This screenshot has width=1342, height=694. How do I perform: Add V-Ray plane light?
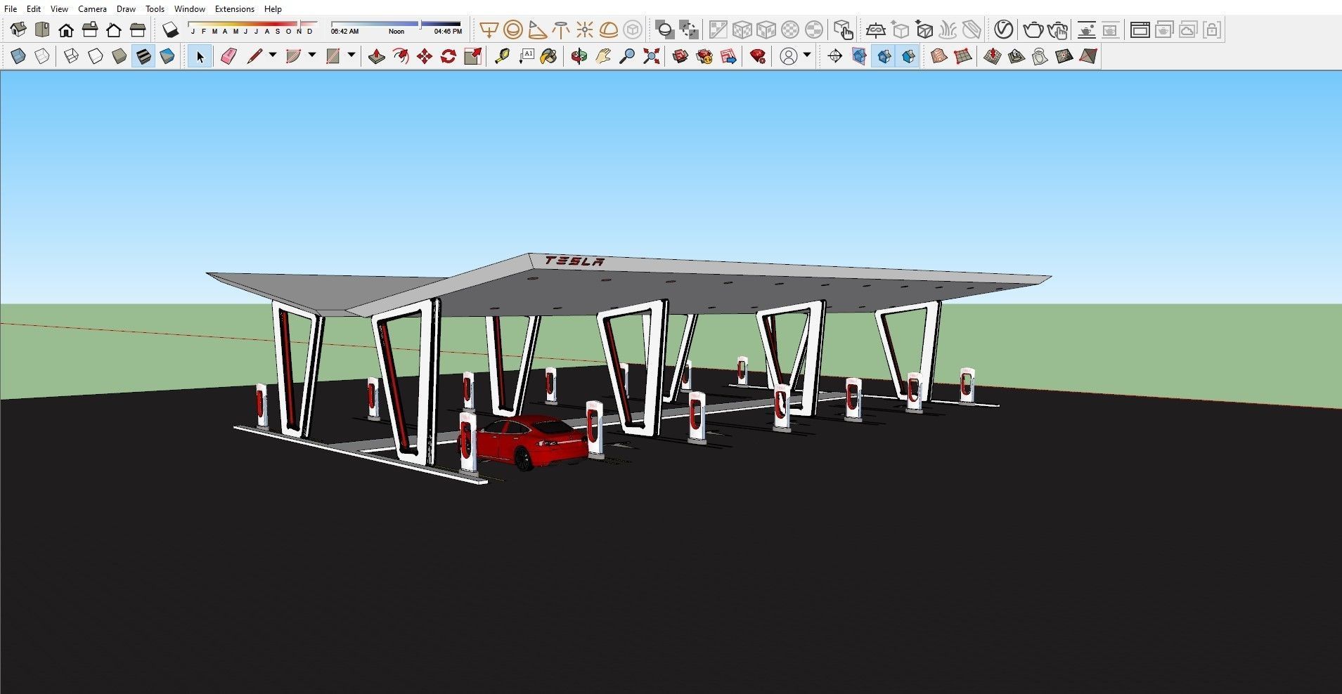(x=488, y=30)
